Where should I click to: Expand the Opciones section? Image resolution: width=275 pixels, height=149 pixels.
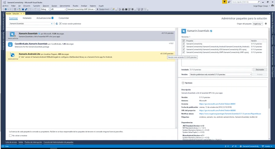click(183, 83)
